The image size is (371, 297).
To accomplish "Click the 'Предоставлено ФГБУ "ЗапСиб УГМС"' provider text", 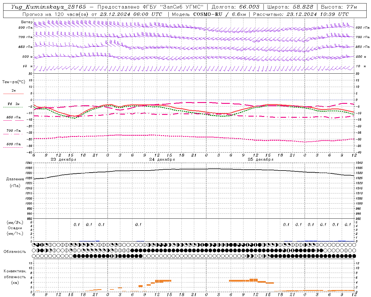I will click(x=150, y=7).
